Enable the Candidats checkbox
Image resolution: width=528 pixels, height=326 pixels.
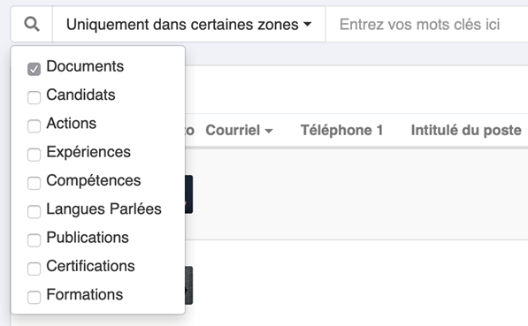pos(34,97)
